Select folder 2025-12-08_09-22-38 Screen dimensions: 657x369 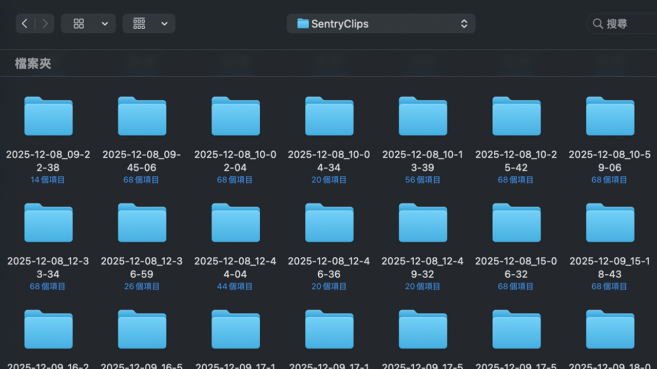click(48, 116)
